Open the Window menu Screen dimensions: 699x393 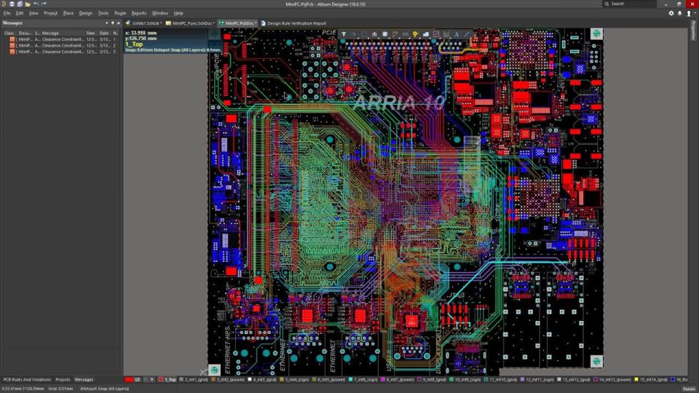(159, 13)
